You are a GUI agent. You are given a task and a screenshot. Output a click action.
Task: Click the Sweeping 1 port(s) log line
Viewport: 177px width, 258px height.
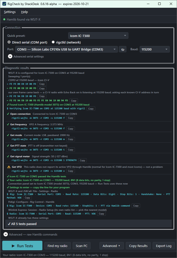19,76
